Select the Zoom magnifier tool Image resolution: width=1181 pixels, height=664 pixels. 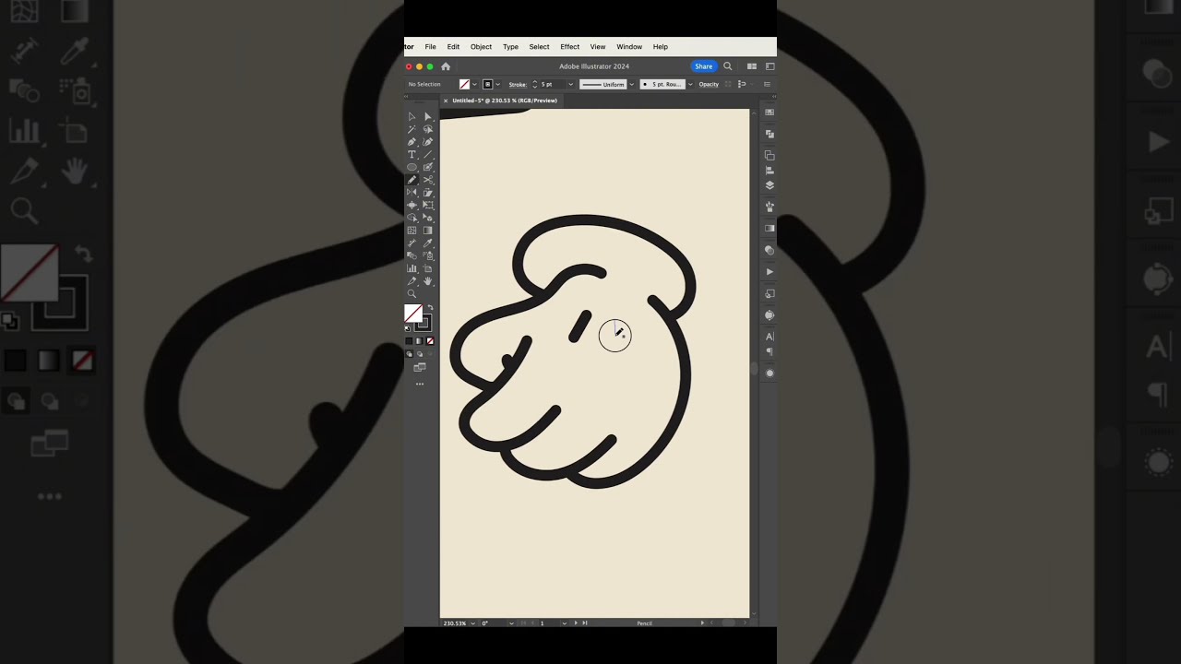pyautogui.click(x=412, y=294)
